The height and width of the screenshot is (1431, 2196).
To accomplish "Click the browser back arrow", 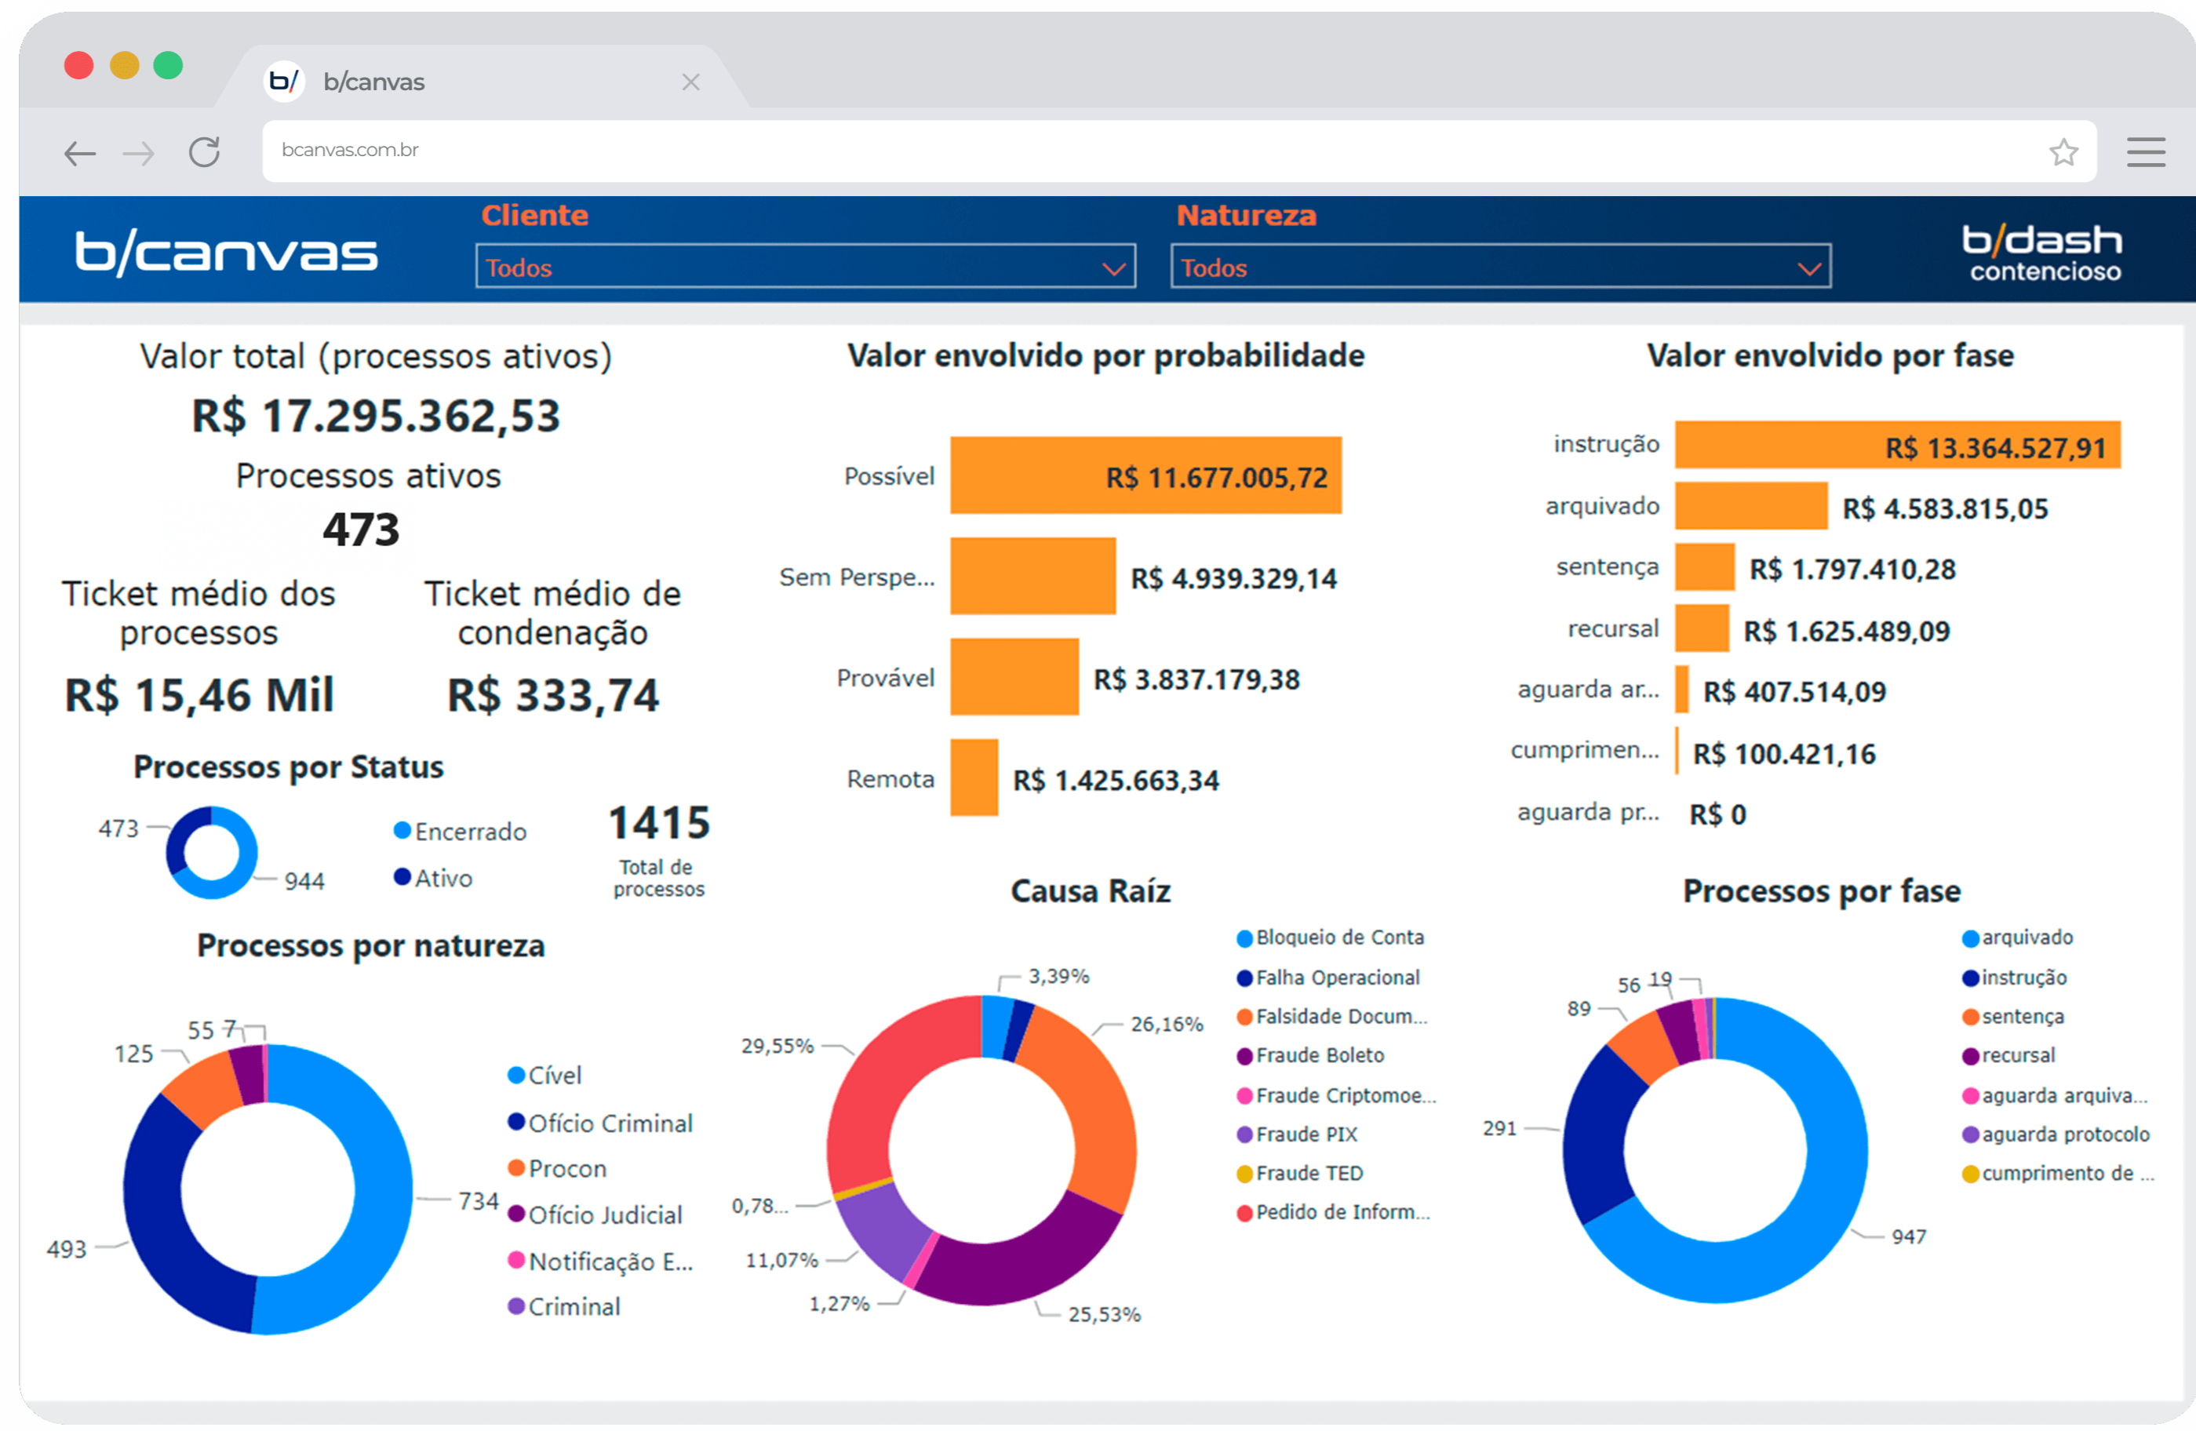I will pyautogui.click(x=79, y=152).
